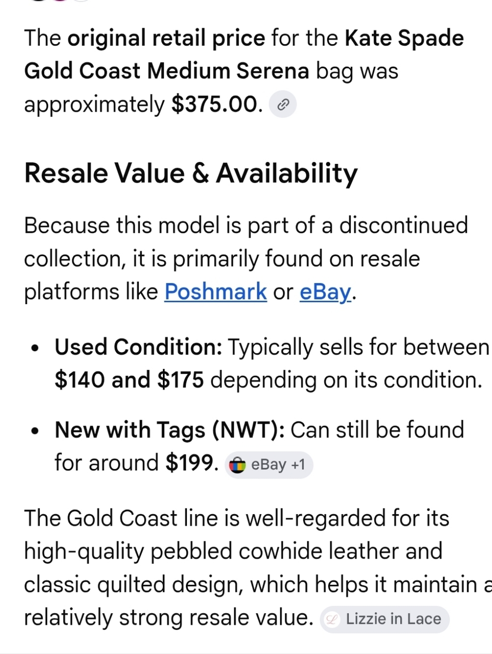Click the '$140 and $175' price range
The width and height of the screenshot is (492, 654).
pyautogui.click(x=129, y=380)
